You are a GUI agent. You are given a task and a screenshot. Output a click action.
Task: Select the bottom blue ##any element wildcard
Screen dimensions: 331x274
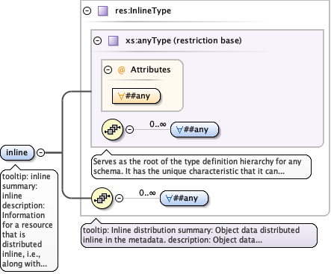point(184,198)
